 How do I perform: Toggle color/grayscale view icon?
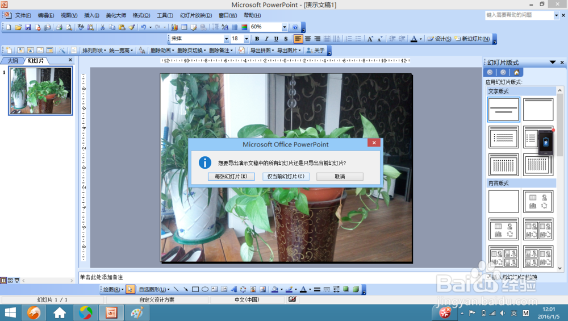tap(244, 27)
